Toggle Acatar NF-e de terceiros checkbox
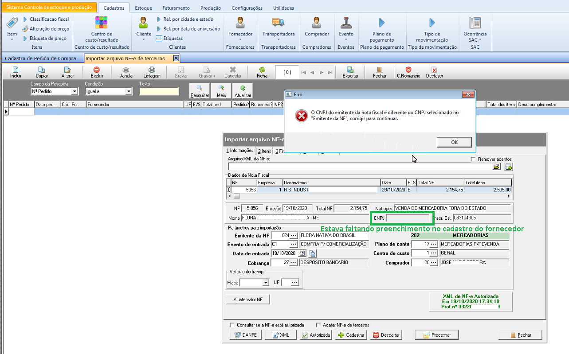 [x=318, y=325]
